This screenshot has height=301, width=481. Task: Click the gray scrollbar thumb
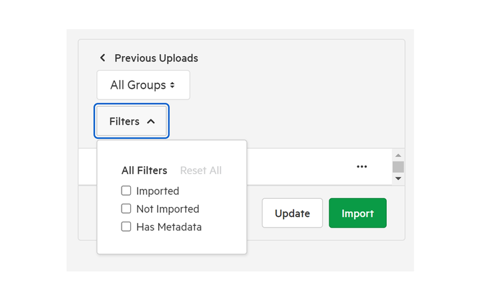click(x=398, y=167)
